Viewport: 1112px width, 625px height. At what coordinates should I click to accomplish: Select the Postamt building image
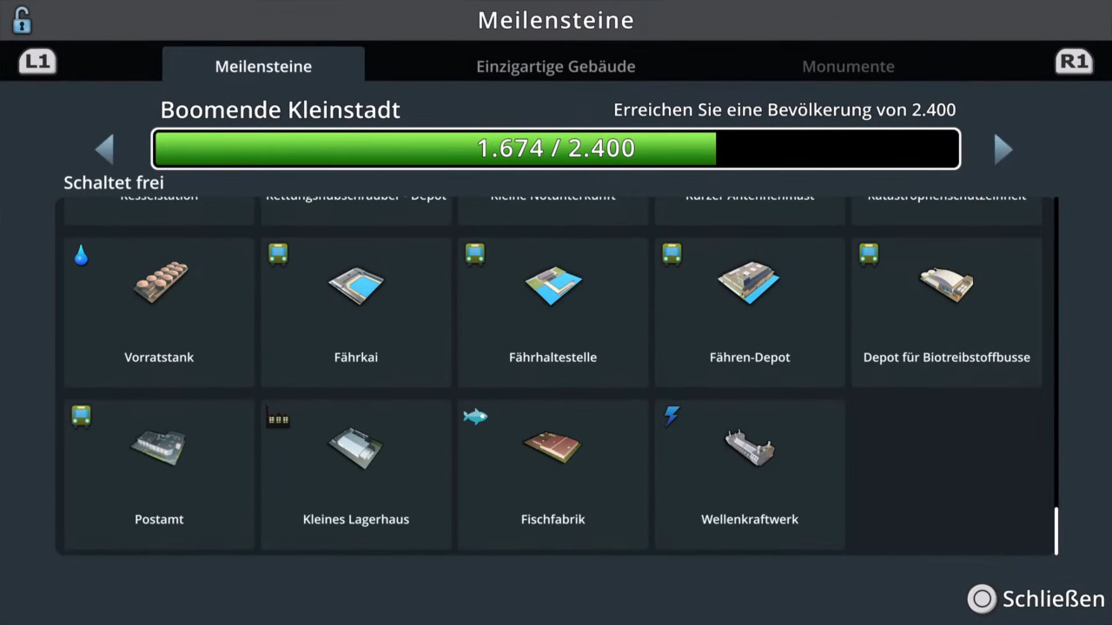point(159,446)
